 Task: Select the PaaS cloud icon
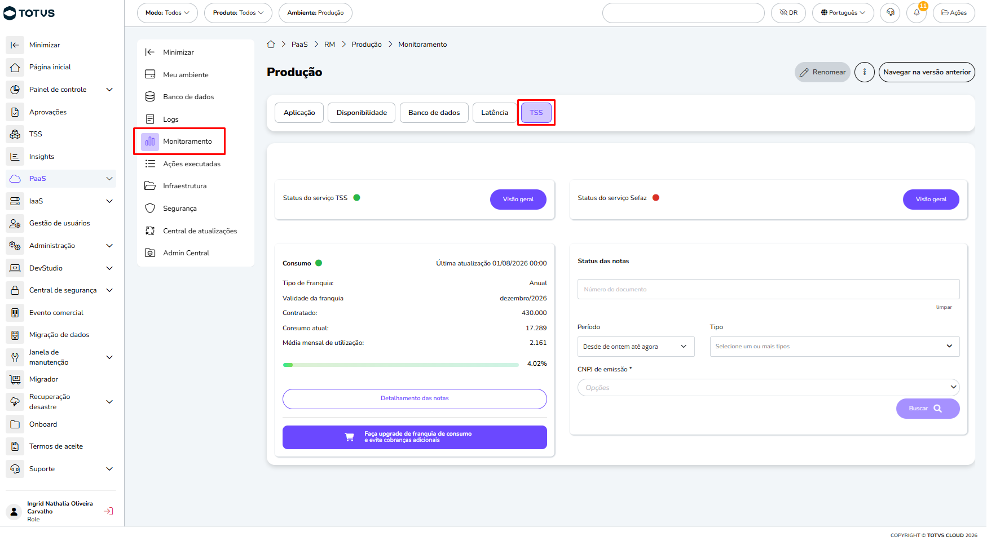click(15, 179)
